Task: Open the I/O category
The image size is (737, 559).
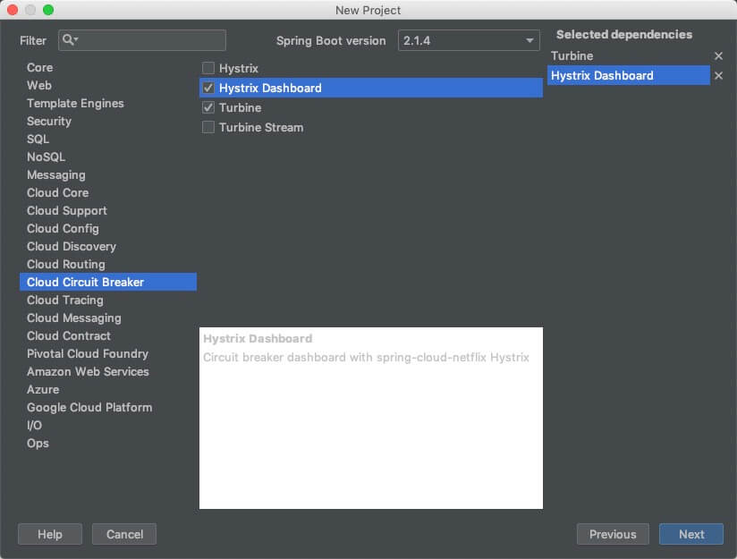Action: pos(108,425)
